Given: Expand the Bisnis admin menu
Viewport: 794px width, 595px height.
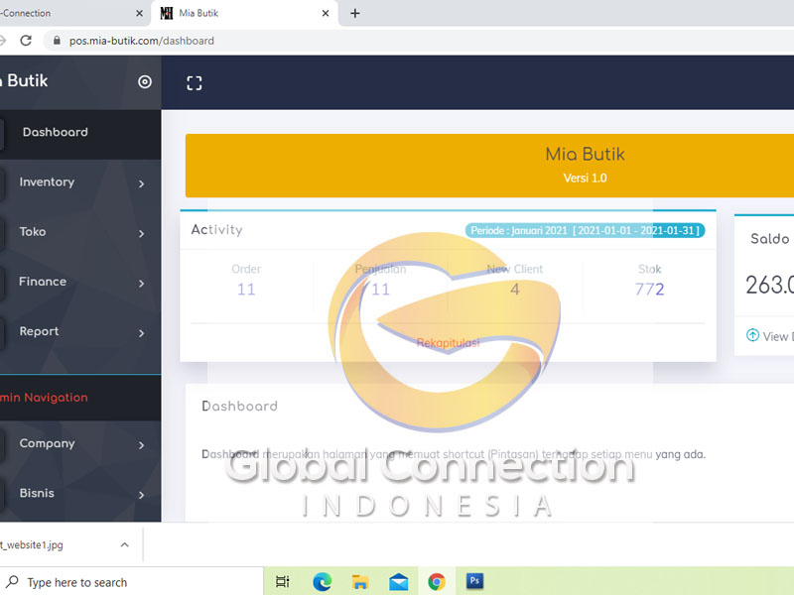Looking at the screenshot, I should (x=38, y=494).
